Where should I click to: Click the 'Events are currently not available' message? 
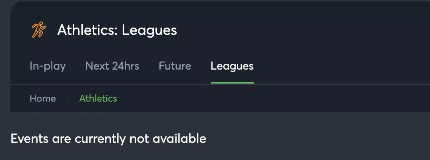click(x=108, y=139)
